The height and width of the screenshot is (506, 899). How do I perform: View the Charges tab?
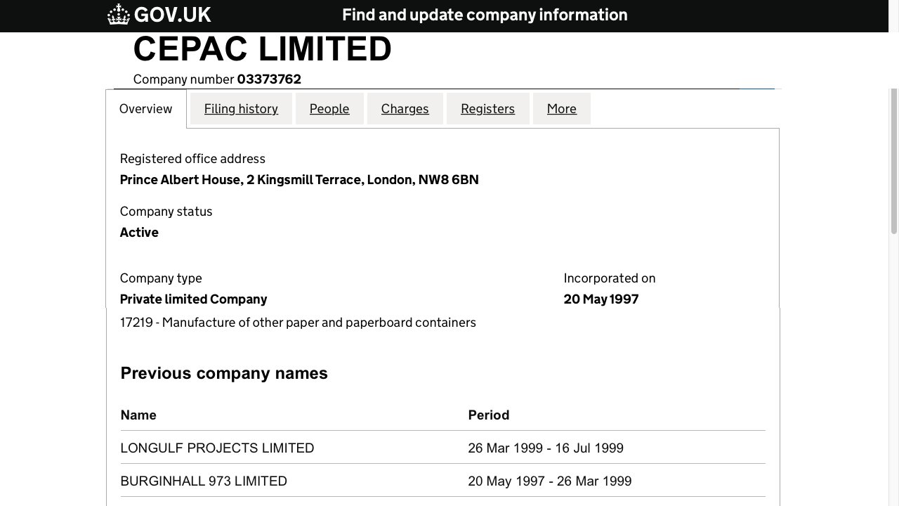click(x=405, y=109)
